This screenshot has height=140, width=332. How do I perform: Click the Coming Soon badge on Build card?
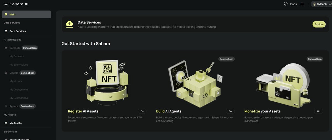pyautogui.click(x=226, y=59)
